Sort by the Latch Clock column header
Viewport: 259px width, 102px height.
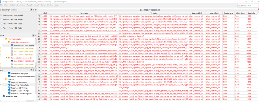tap(214, 13)
